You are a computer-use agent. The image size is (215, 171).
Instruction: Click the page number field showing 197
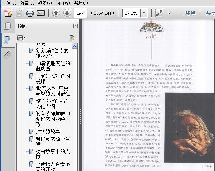(x=80, y=13)
